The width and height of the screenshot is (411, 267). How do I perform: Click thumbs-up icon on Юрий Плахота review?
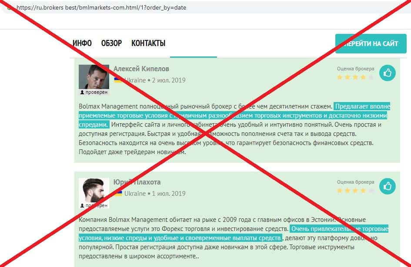pos(387,186)
